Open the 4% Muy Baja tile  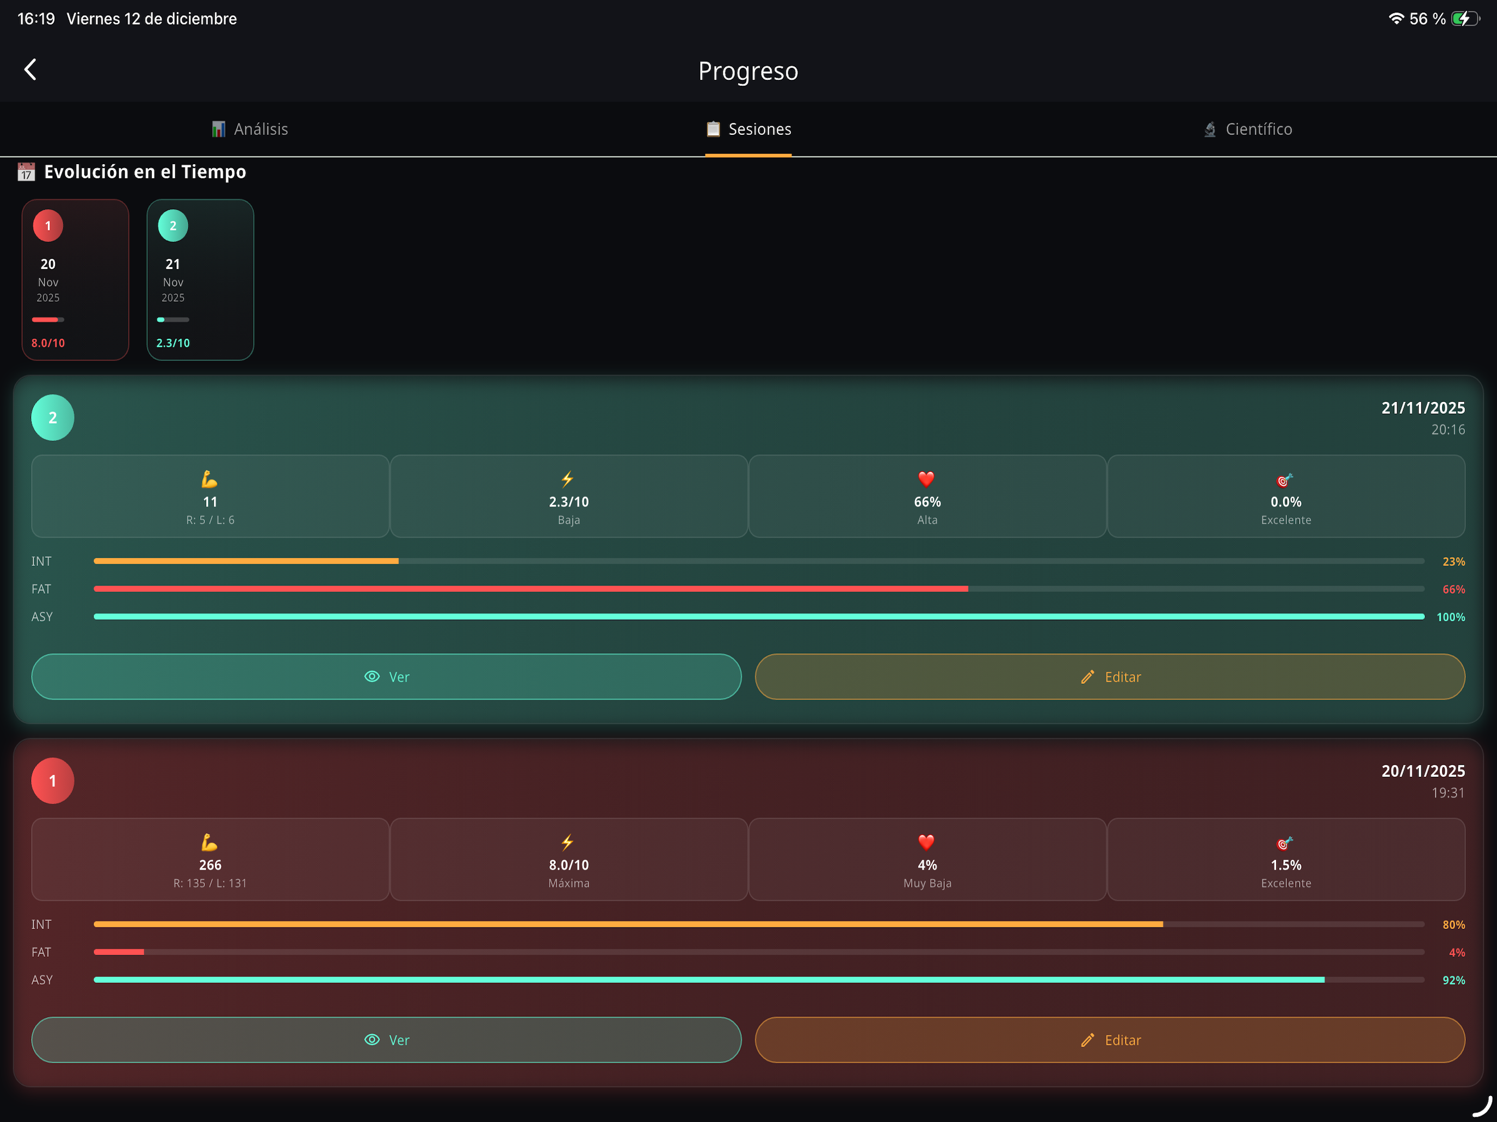tap(928, 859)
